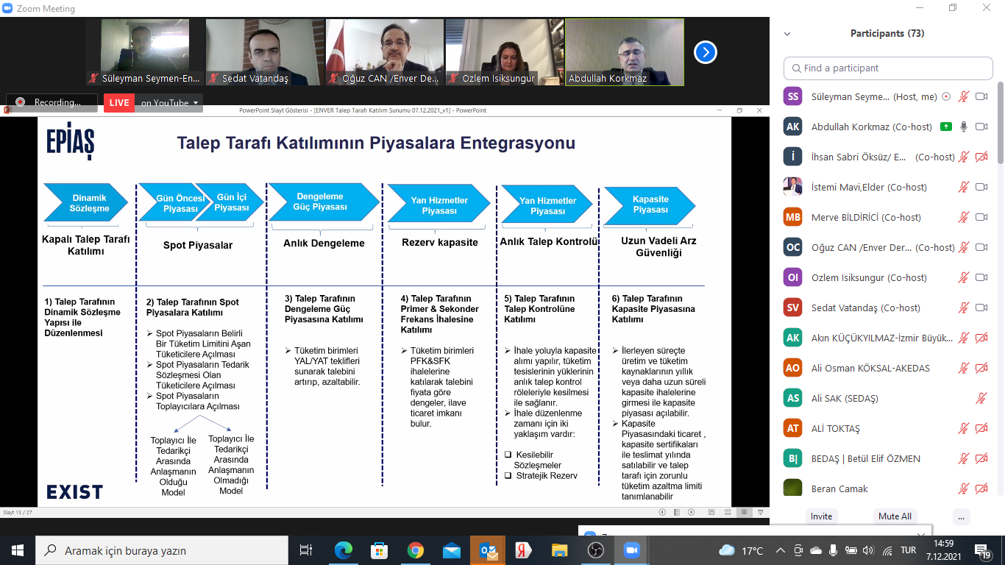
Task: Click the Zoom icon in the taskbar
Action: (631, 550)
